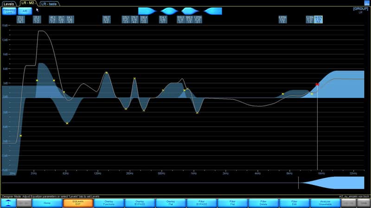Click the Lake logo icon in top-right corner
This screenshot has width=371, height=208.
tap(366, 3)
